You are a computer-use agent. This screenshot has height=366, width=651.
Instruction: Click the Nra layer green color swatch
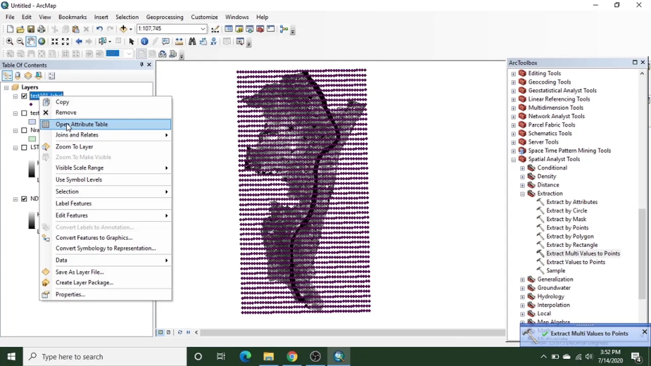pos(32,139)
